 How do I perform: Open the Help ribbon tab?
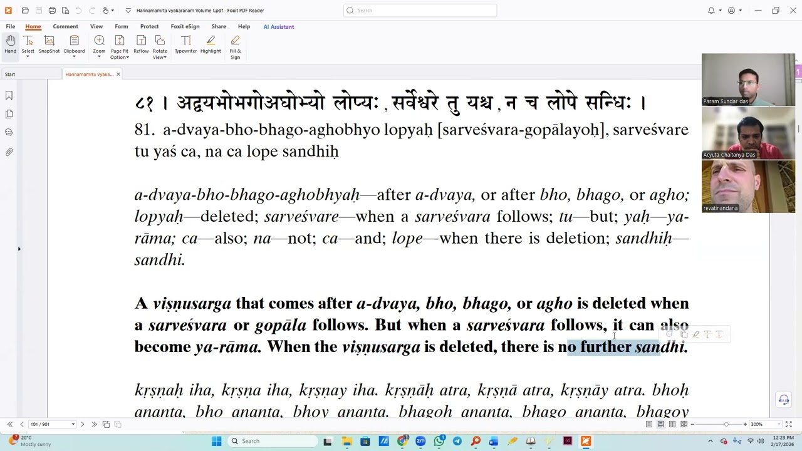pos(244,26)
